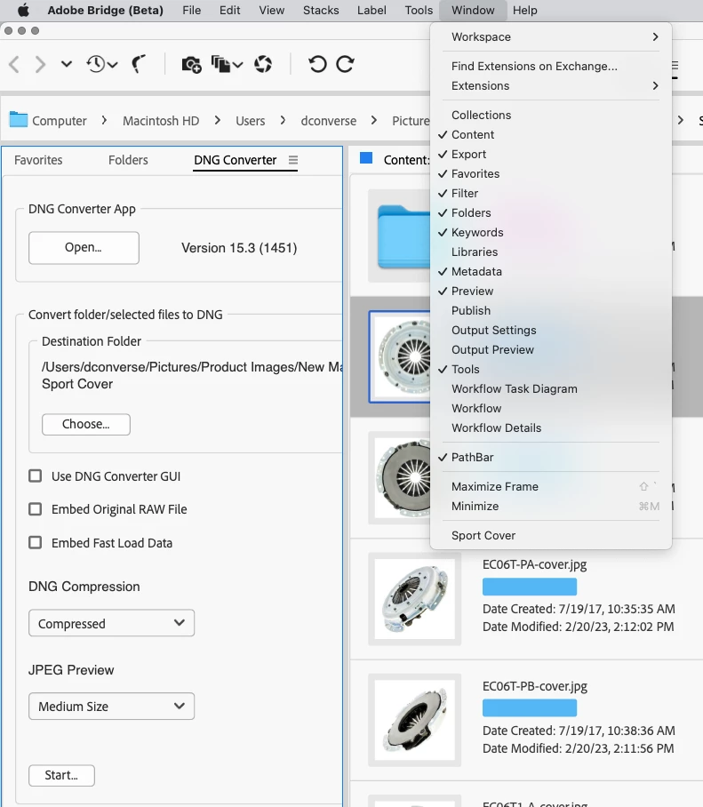Uncheck Export panel in Window menu
The width and height of the screenshot is (703, 807).
551,155
